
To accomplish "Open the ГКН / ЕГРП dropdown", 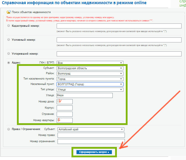I will pyautogui.click(x=90, y=63).
